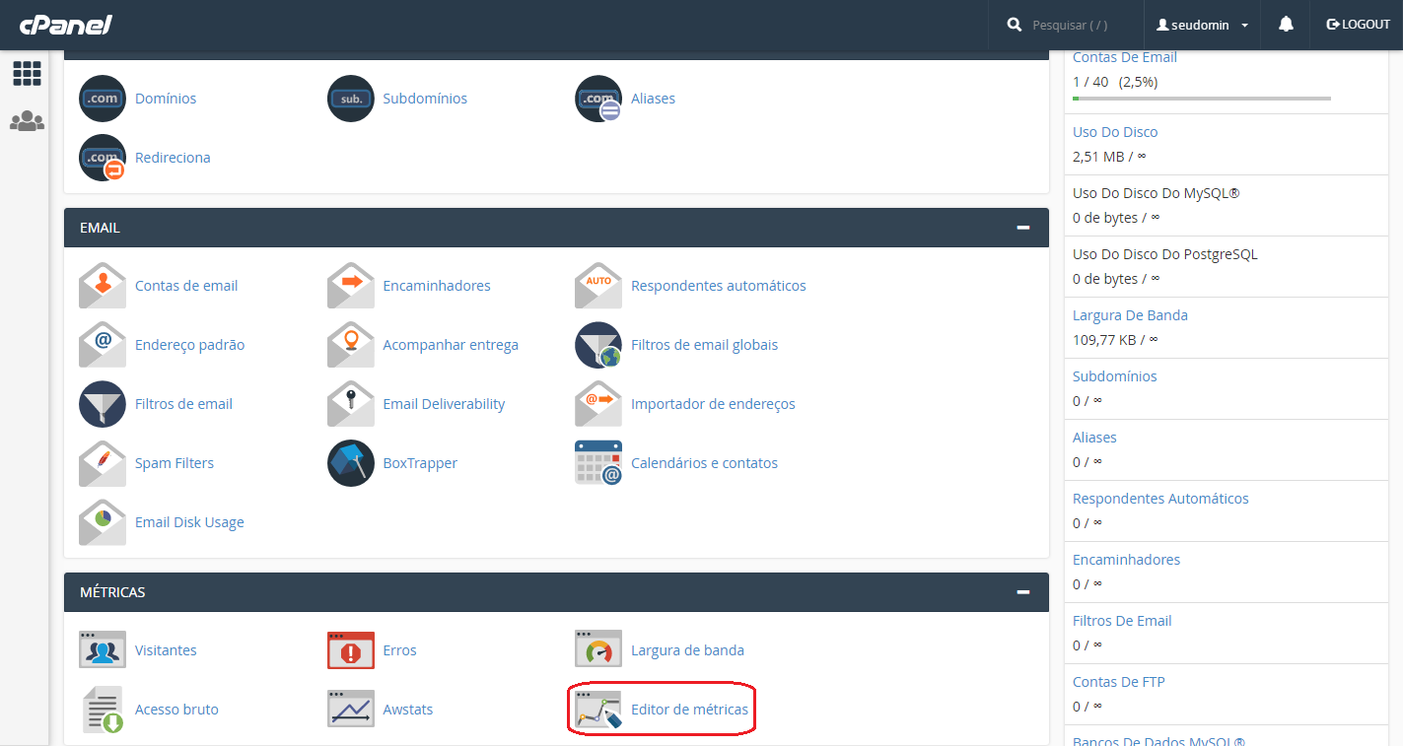Click the EMAIL section header title
1403x746 pixels.
(100, 228)
